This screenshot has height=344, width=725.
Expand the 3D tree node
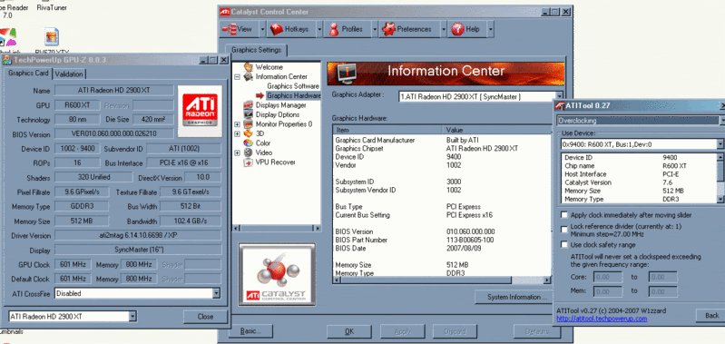[237, 133]
